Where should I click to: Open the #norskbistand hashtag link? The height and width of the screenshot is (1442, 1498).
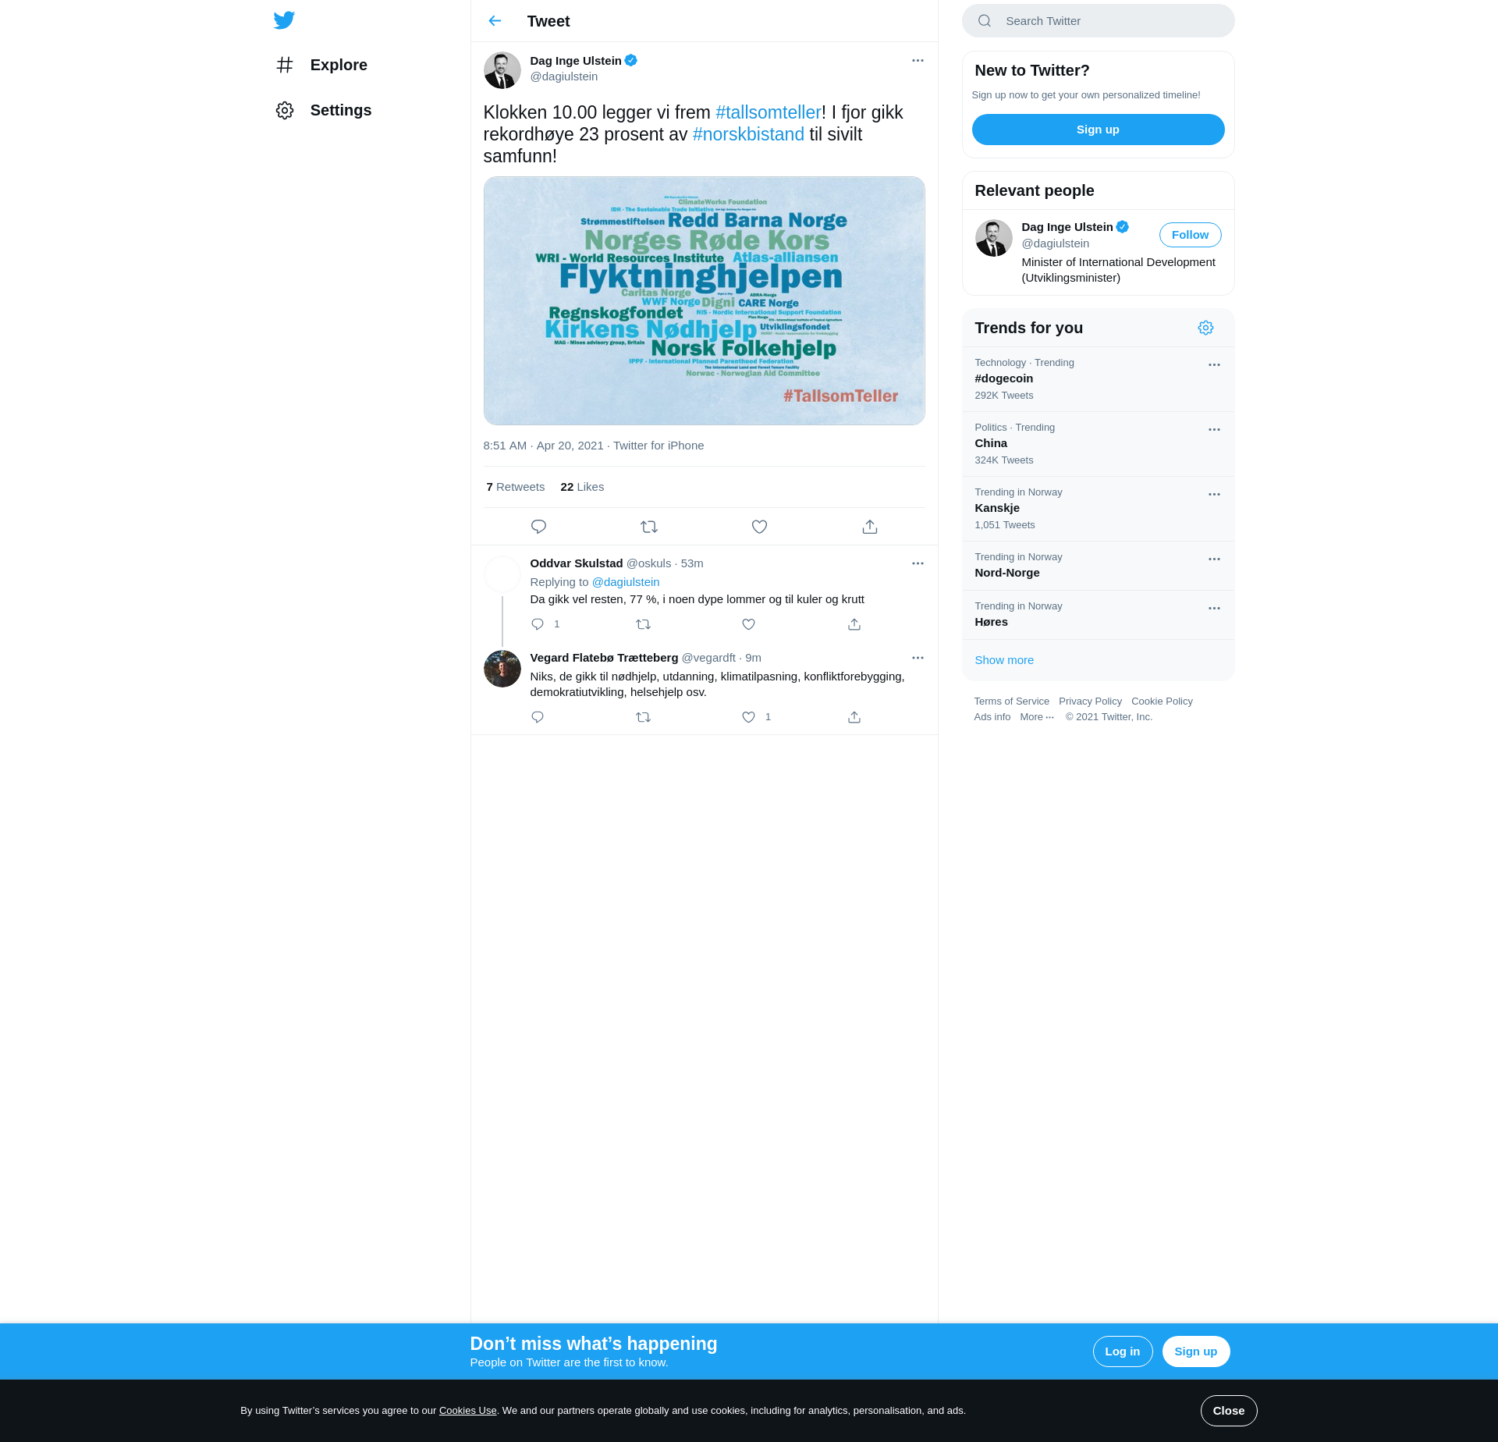(x=748, y=134)
